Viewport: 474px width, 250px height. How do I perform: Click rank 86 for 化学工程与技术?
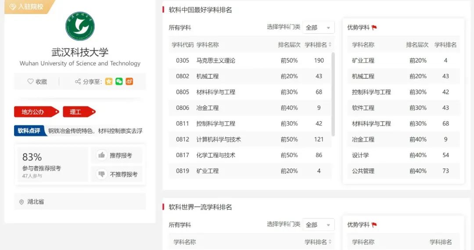[319, 155]
